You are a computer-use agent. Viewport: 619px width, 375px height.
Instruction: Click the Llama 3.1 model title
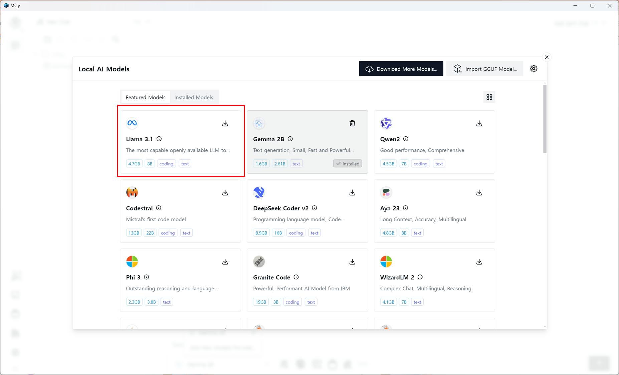point(140,139)
